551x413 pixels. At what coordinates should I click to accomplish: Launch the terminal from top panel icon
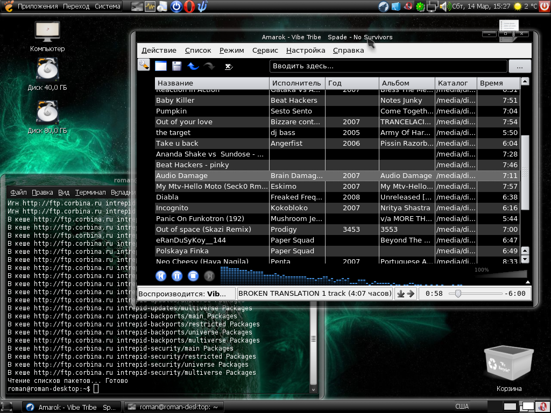(137, 6)
